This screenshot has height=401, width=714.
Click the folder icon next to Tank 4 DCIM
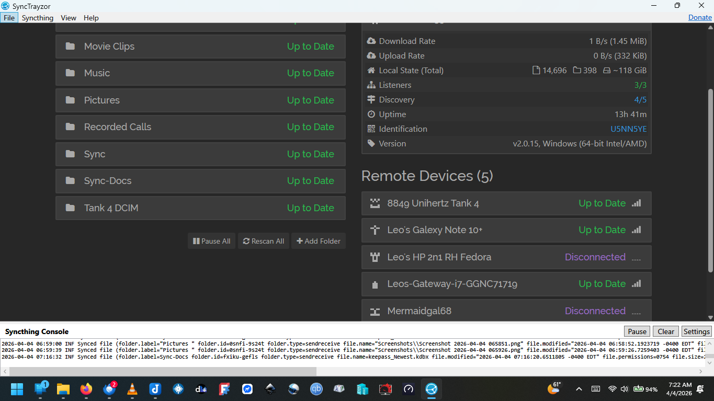[70, 208]
